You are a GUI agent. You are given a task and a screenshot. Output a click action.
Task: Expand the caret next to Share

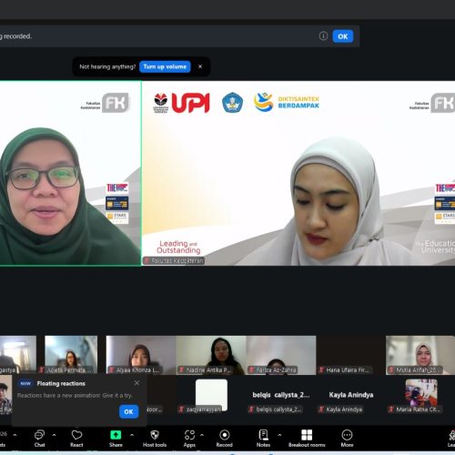132,435
